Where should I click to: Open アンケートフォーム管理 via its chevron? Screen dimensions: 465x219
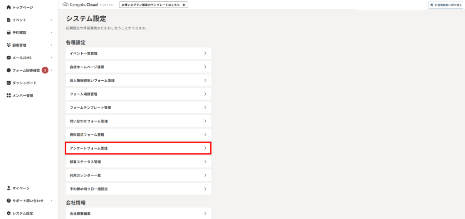tap(205, 148)
